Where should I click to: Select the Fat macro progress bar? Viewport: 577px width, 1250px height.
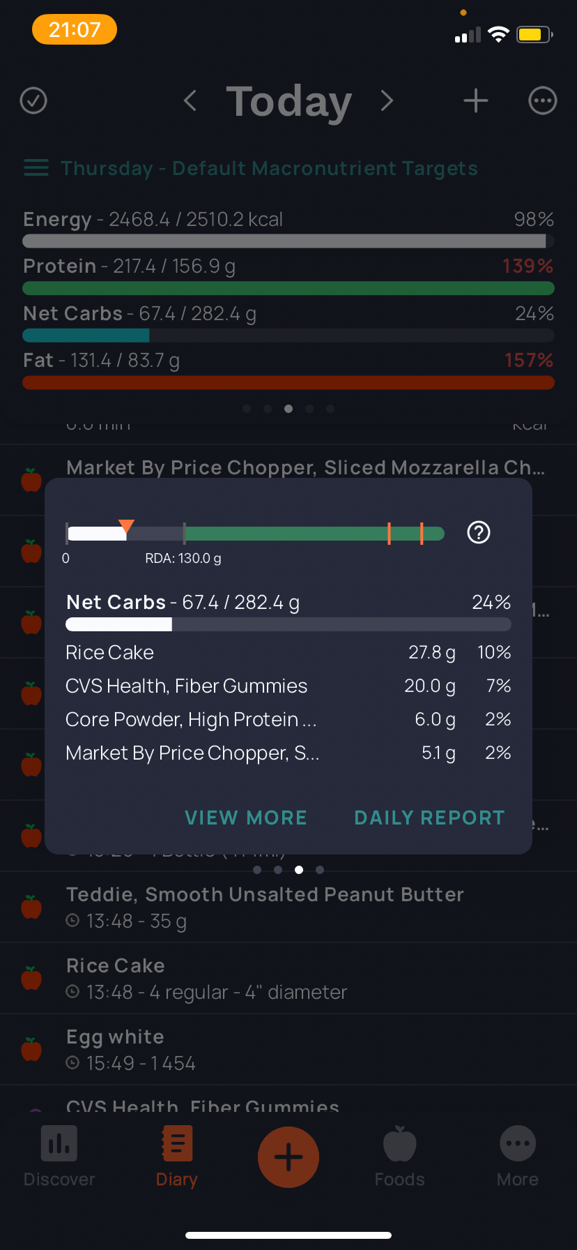(x=288, y=382)
